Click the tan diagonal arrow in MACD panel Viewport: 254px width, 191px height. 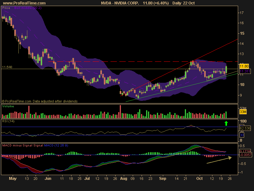pyautogui.click(x=219, y=160)
